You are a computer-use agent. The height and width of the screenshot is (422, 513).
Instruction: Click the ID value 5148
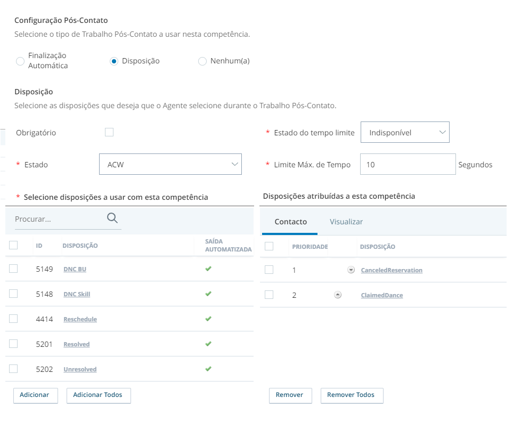pyautogui.click(x=45, y=294)
